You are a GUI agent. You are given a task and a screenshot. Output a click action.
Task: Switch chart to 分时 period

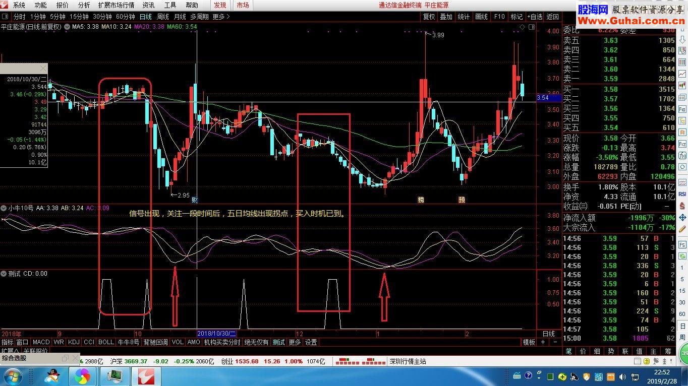pos(19,17)
